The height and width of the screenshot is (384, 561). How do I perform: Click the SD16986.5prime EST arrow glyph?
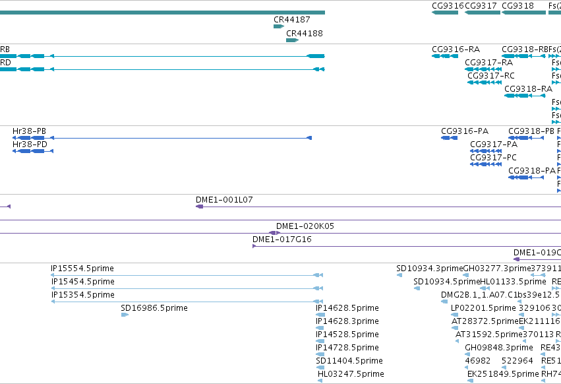125,315
